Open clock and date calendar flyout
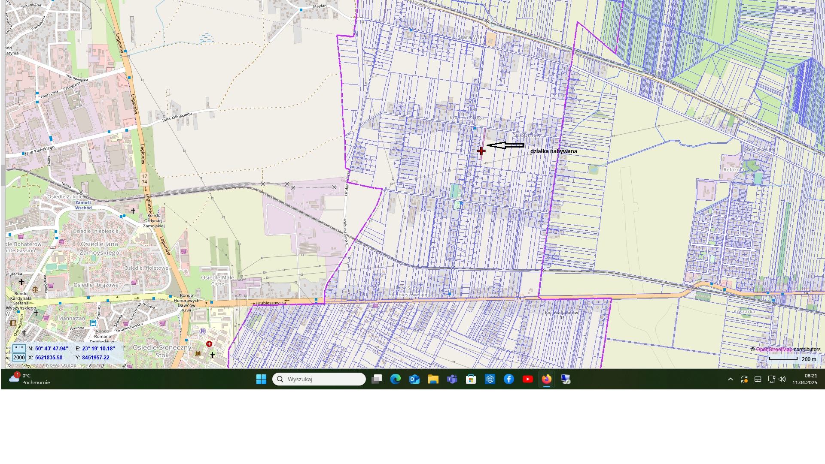Screen dimensions: 825x464 click(805, 379)
